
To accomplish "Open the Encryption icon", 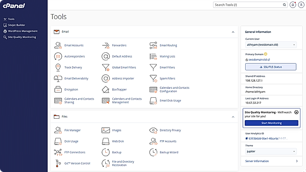I will tap(58, 90).
